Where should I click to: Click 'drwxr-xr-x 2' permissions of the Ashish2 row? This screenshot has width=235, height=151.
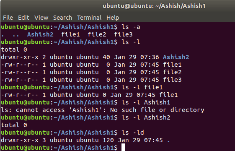[x=23, y=57]
